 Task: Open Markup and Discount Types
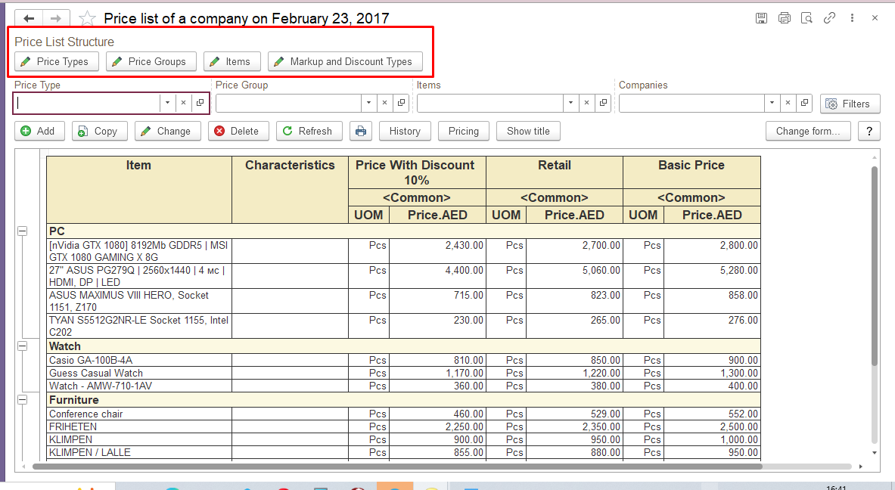tap(345, 61)
